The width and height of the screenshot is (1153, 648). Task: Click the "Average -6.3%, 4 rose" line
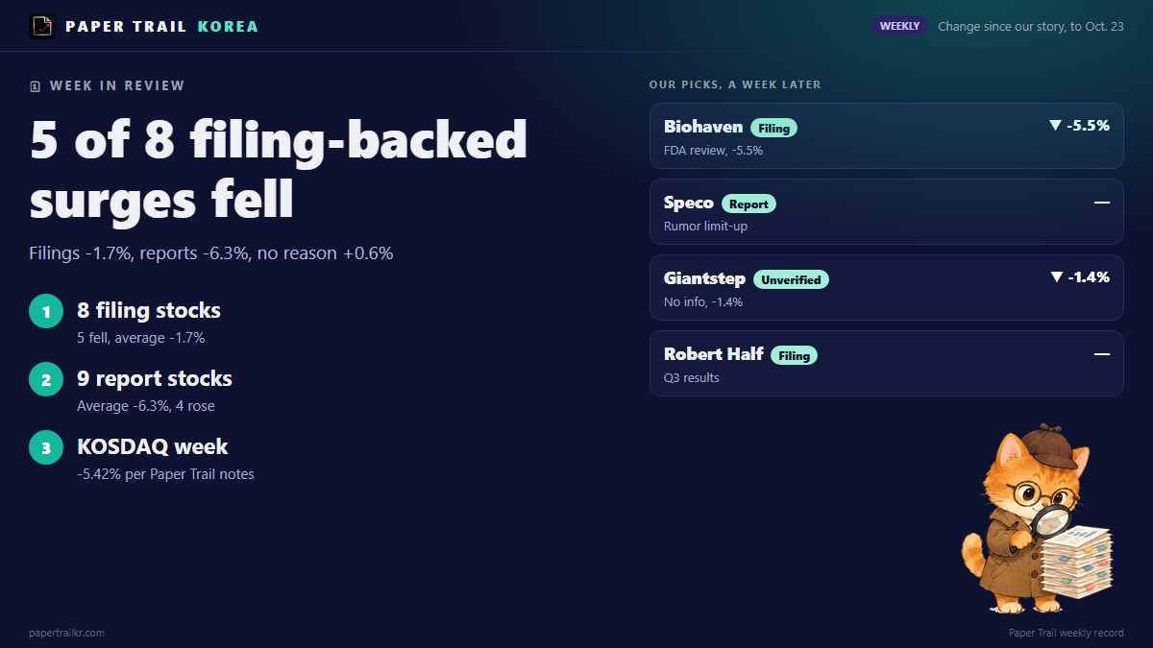coord(146,406)
